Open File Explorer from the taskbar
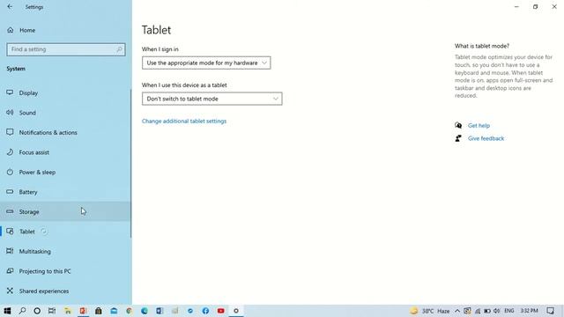Image resolution: width=564 pixels, height=317 pixels. point(68,311)
